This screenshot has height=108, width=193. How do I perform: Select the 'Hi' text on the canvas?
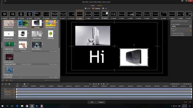[x=97, y=57]
